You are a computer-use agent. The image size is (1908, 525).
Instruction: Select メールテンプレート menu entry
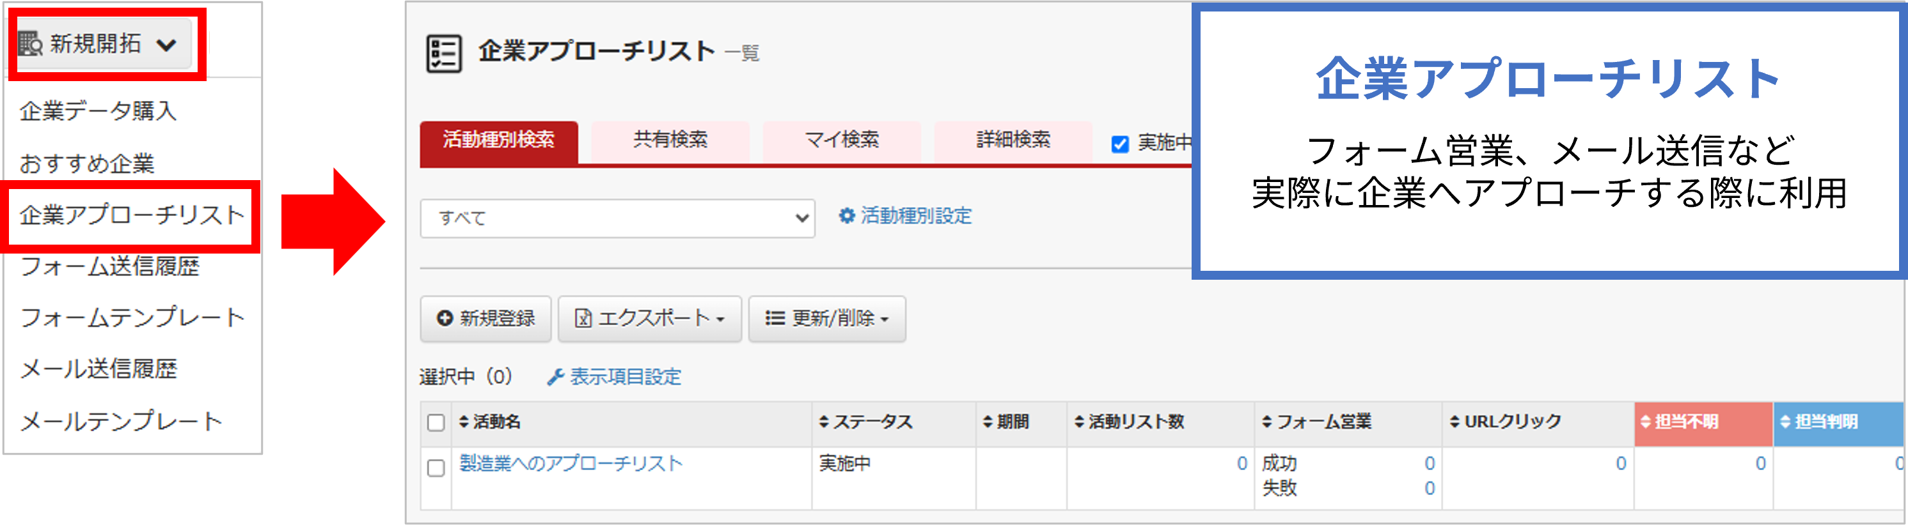click(121, 421)
